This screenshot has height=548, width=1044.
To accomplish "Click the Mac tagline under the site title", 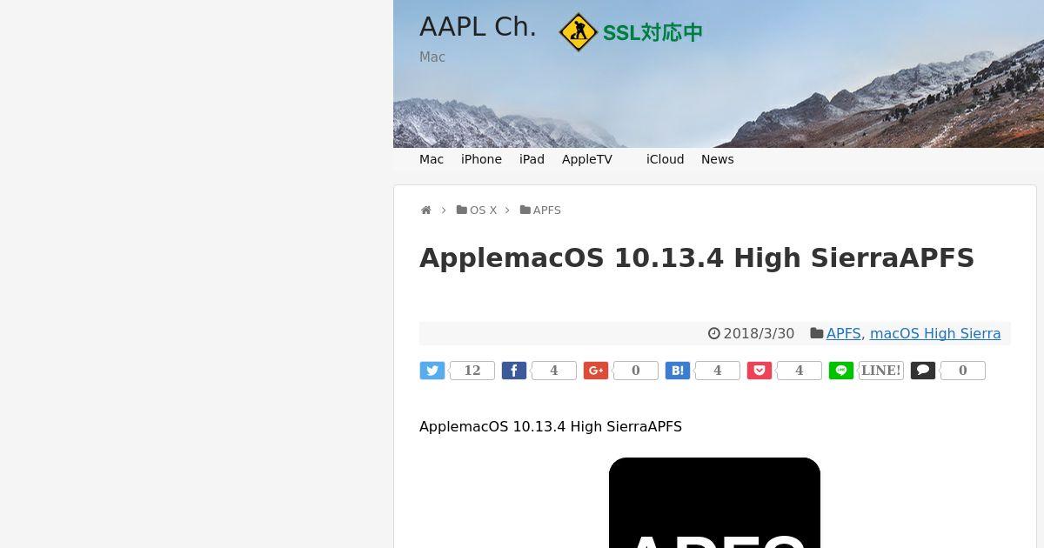I will 432,57.
